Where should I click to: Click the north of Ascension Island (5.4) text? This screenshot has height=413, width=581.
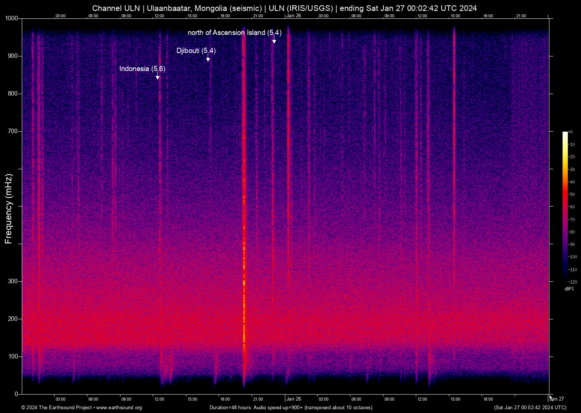[234, 33]
